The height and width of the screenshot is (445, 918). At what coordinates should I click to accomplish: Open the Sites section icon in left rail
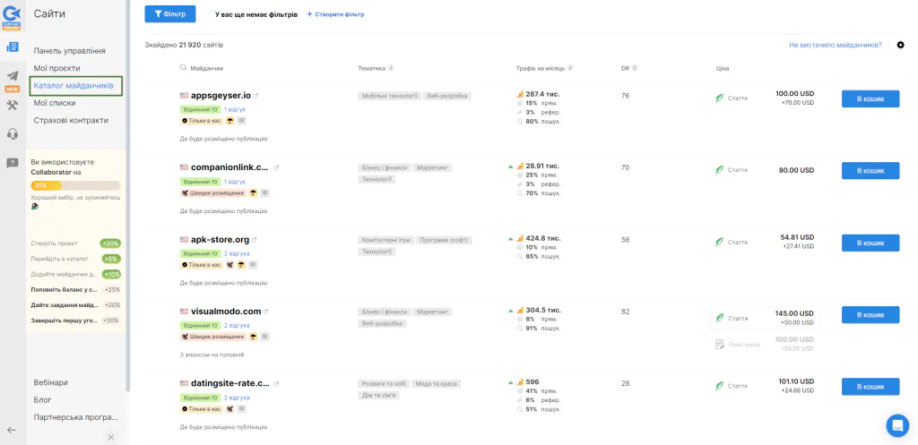(13, 47)
